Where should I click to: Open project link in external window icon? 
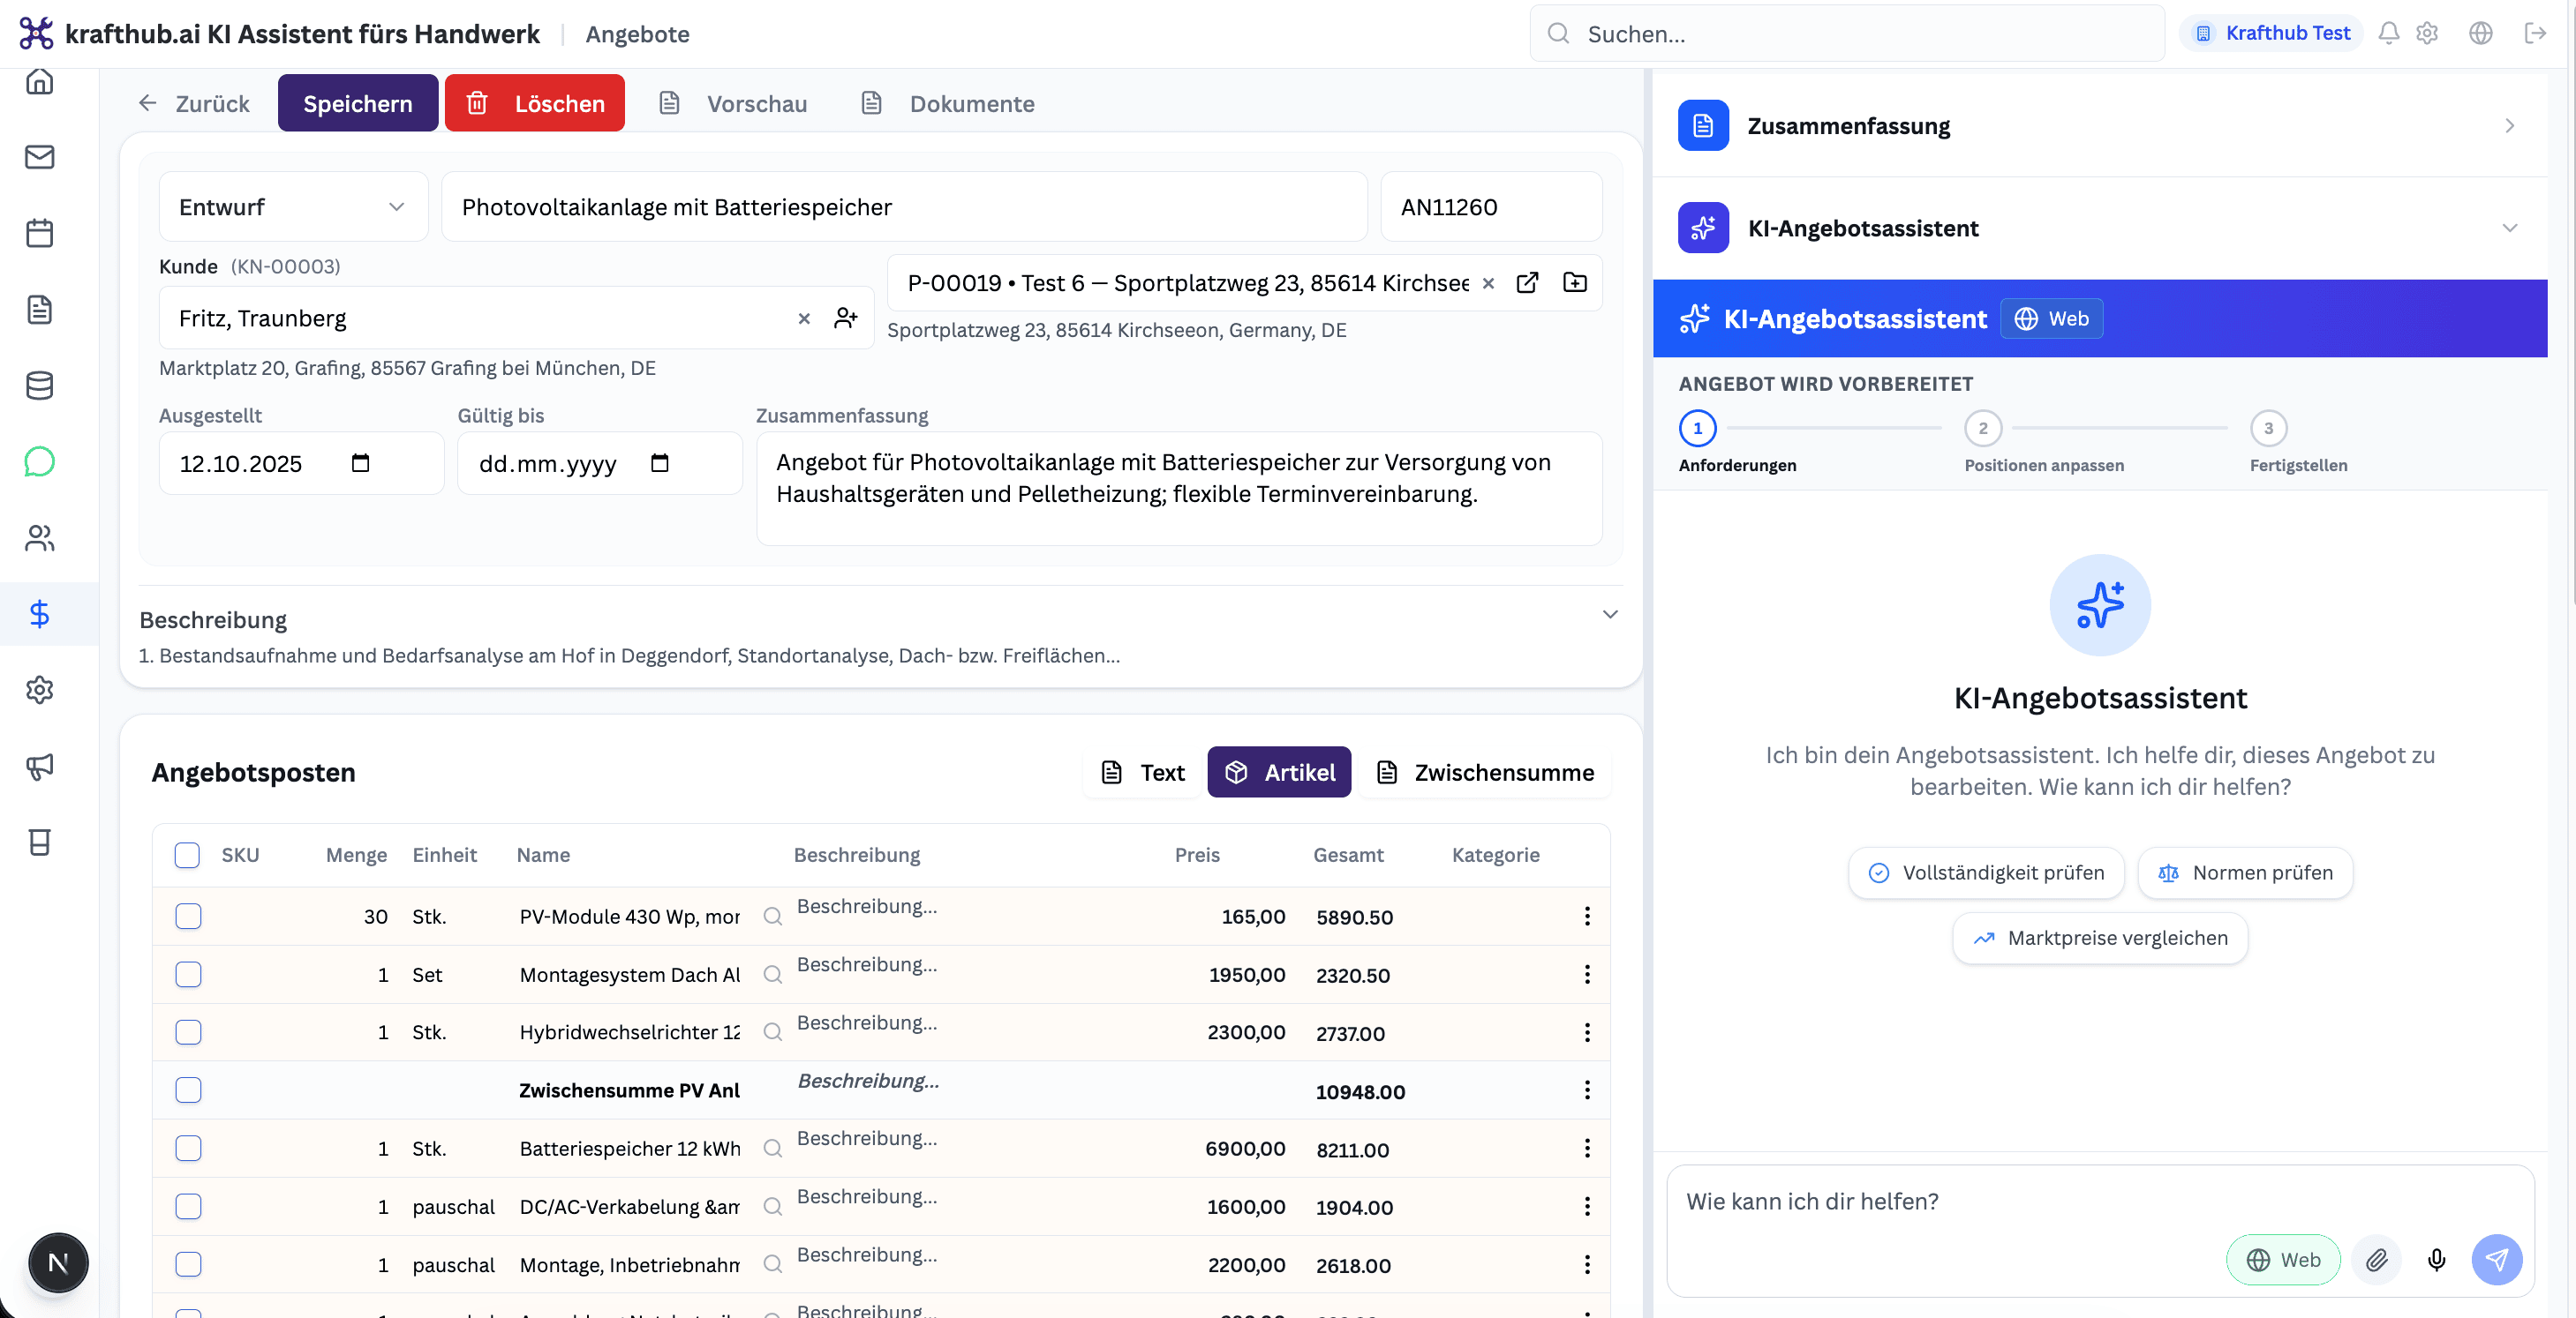1527,283
